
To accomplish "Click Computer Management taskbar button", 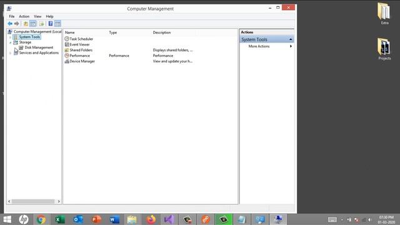I will coord(278,219).
